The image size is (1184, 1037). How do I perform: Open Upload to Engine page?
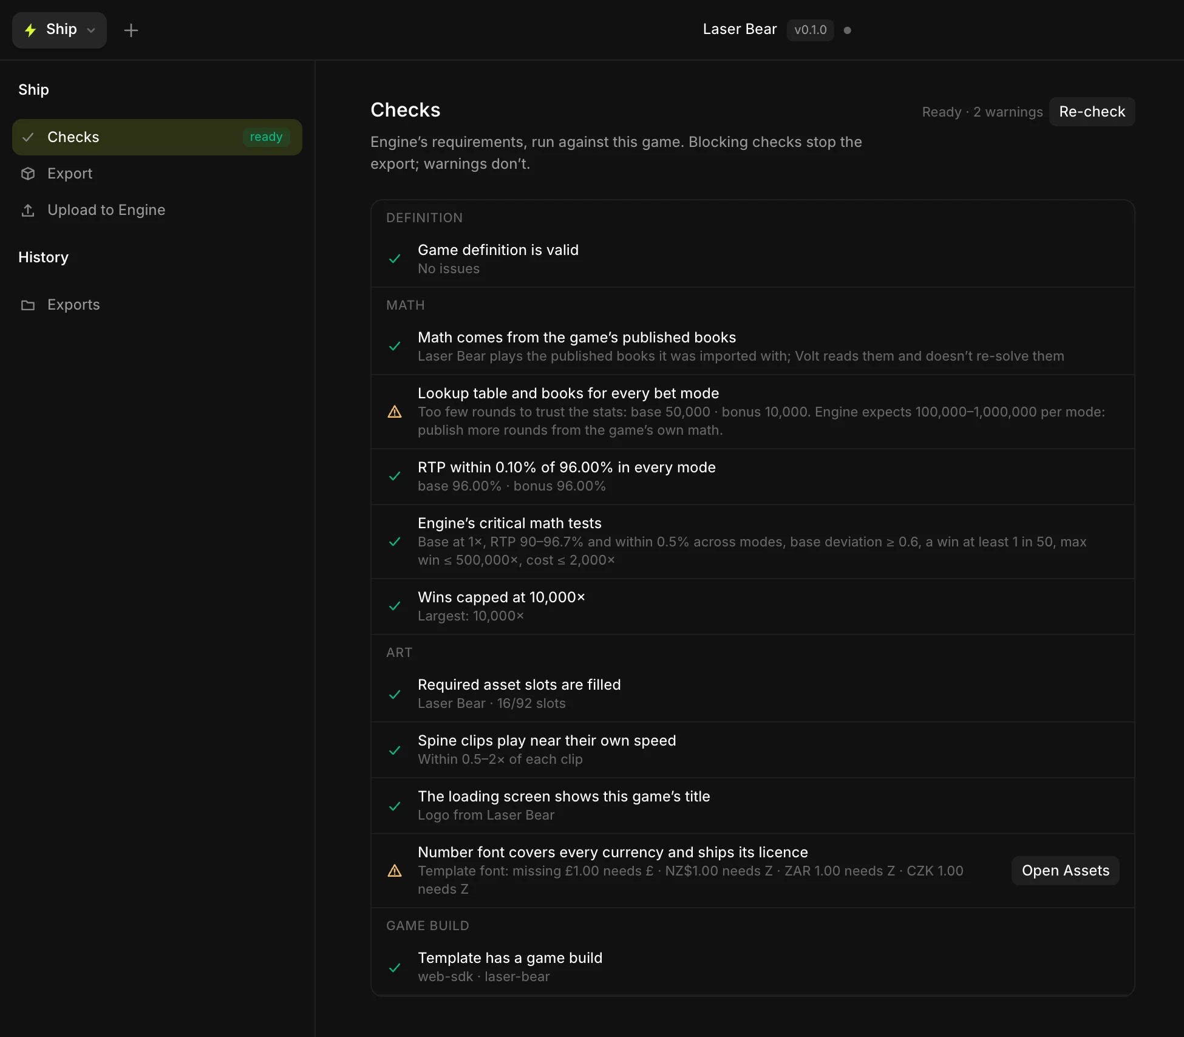pyautogui.click(x=157, y=210)
